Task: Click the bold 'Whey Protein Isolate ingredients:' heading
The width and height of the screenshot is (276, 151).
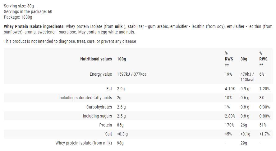Action: pos(34,27)
